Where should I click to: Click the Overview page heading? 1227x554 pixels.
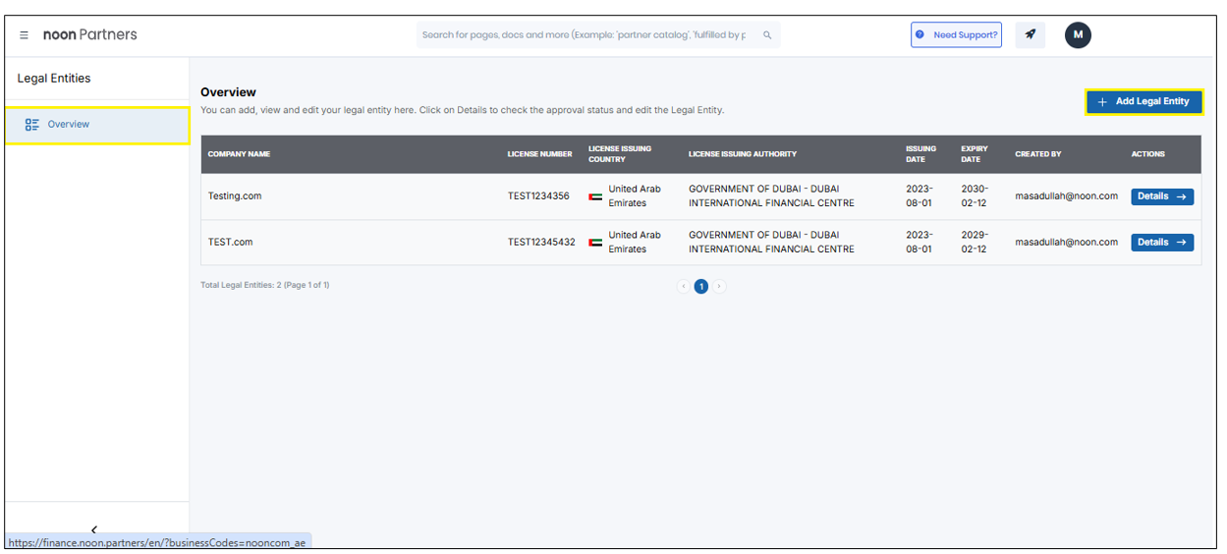[228, 92]
